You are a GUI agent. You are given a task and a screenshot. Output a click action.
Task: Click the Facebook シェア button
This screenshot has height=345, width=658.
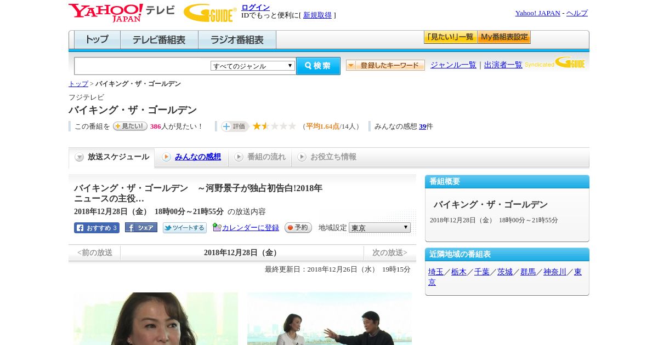point(141,227)
